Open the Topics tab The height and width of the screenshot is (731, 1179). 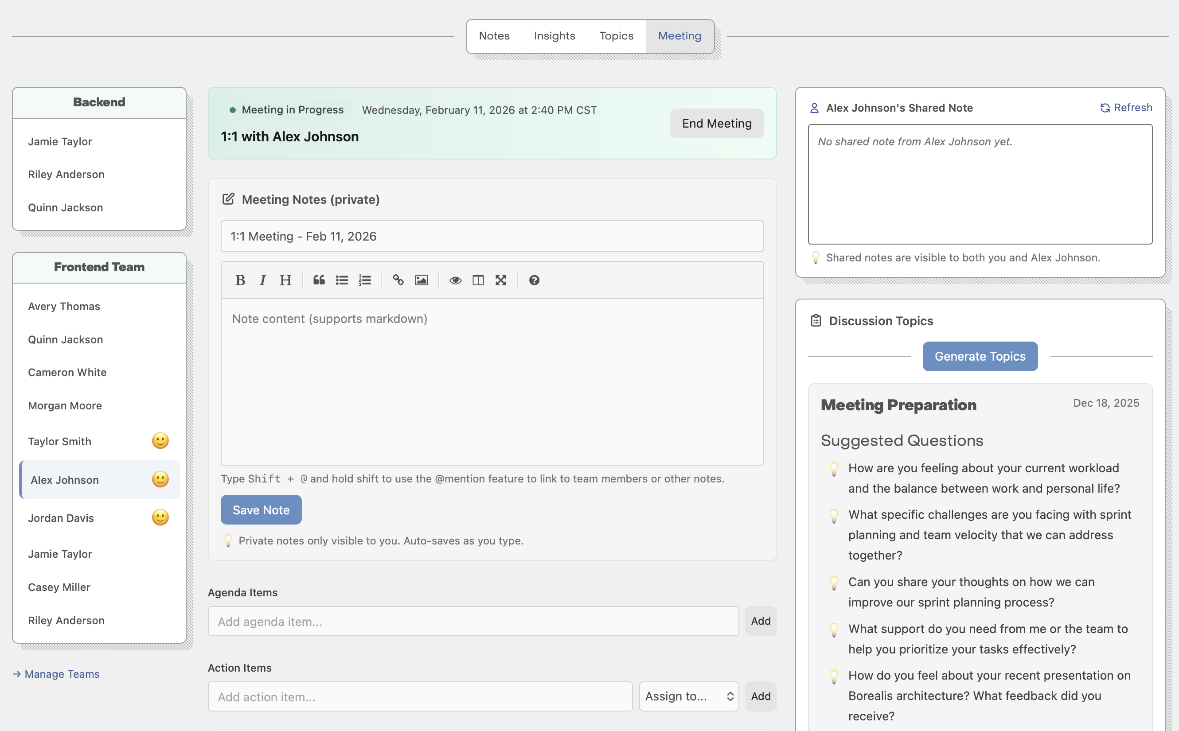click(x=616, y=35)
